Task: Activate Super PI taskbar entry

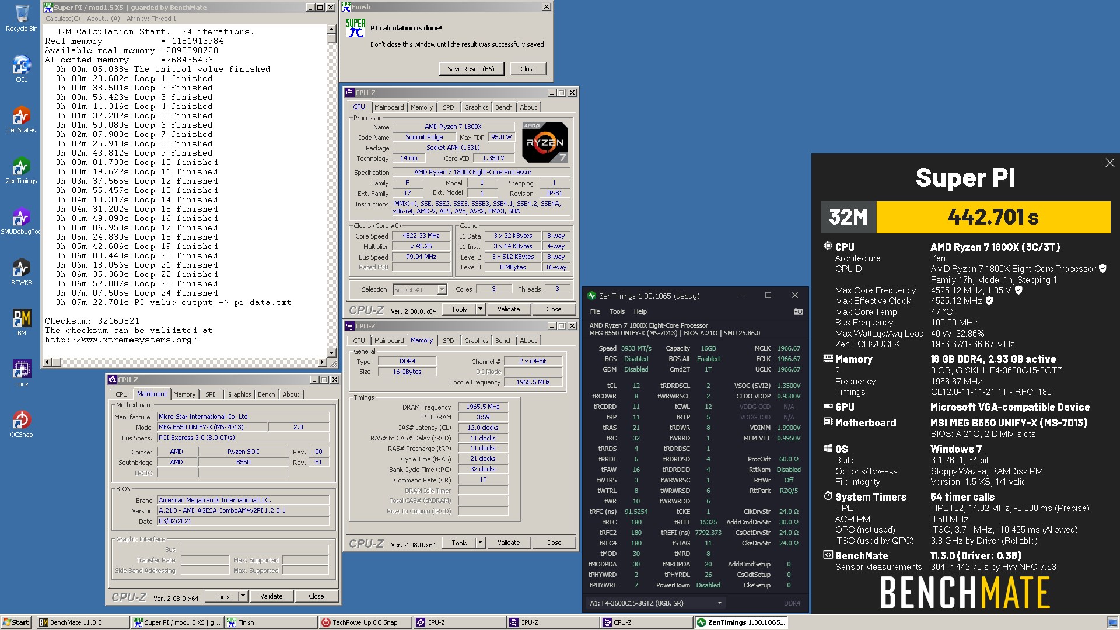Action: 177,622
